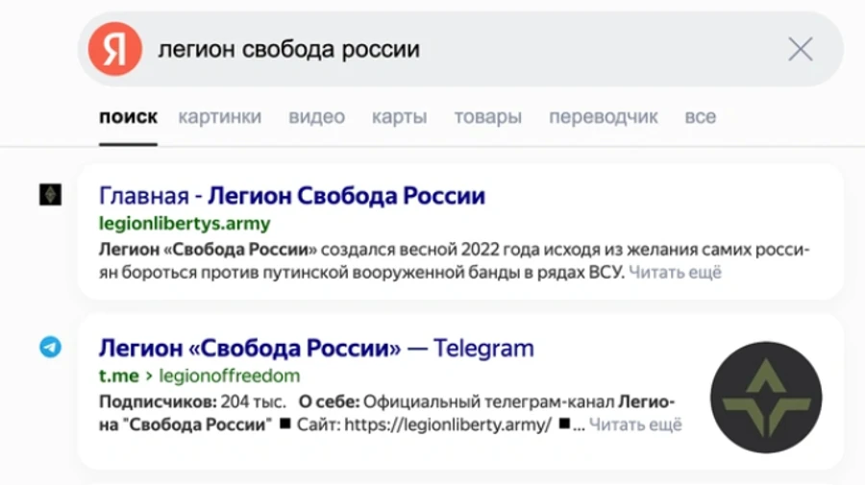Screen dimensions: 865x485
Task: Switch to the 'переводчик' tab
Action: coord(604,117)
